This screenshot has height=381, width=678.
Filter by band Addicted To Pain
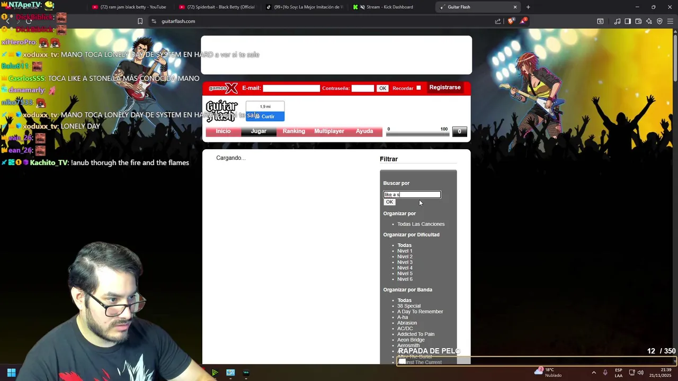tap(416, 334)
